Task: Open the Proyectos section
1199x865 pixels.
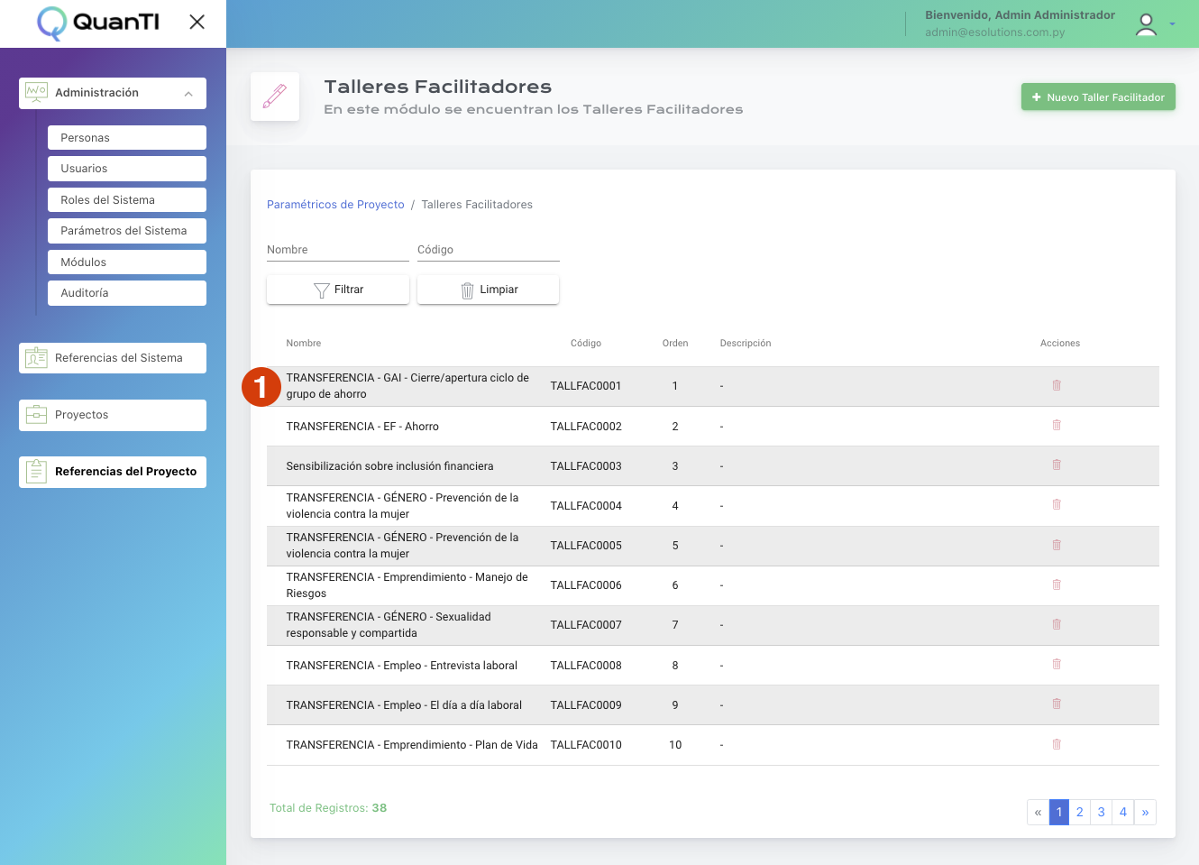Action: (x=113, y=415)
